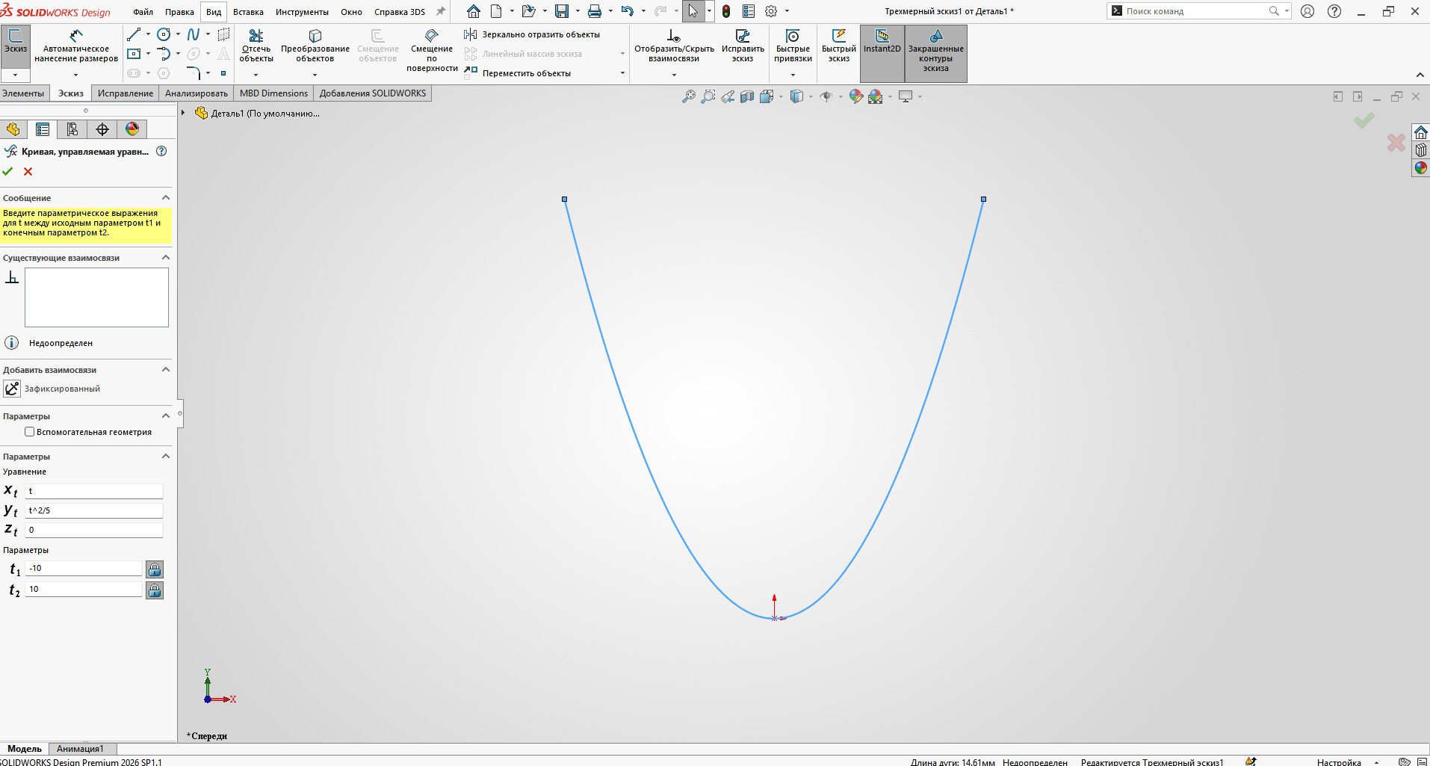Accept the curve with green checkmark
1430x766 pixels.
coord(8,172)
